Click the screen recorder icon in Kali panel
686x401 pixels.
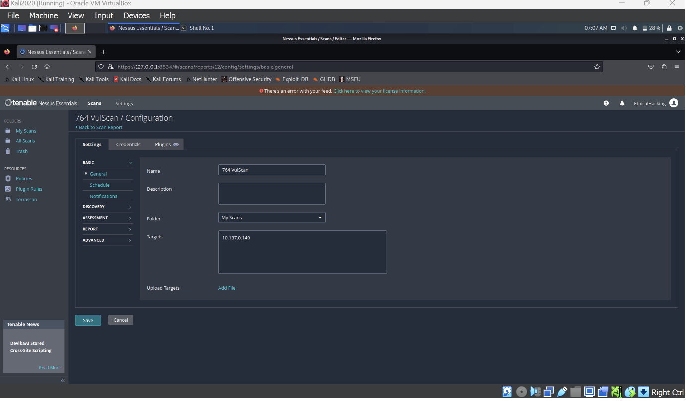coord(55,28)
